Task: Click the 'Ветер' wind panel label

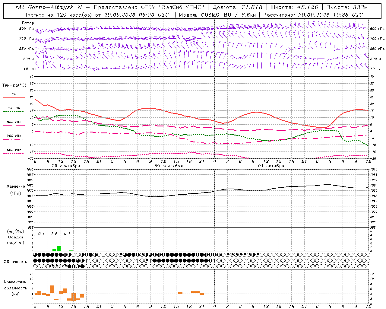Action: (28, 23)
